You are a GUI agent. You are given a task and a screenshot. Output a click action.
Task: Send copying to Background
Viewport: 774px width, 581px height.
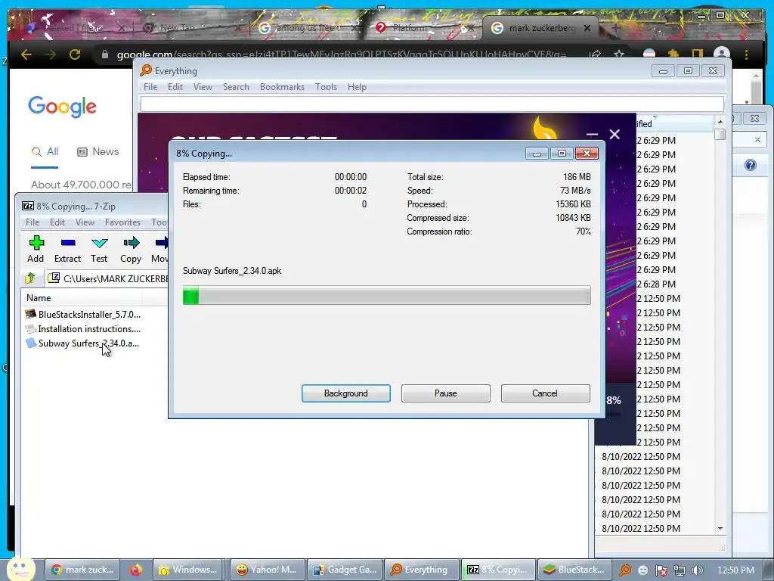(x=346, y=393)
